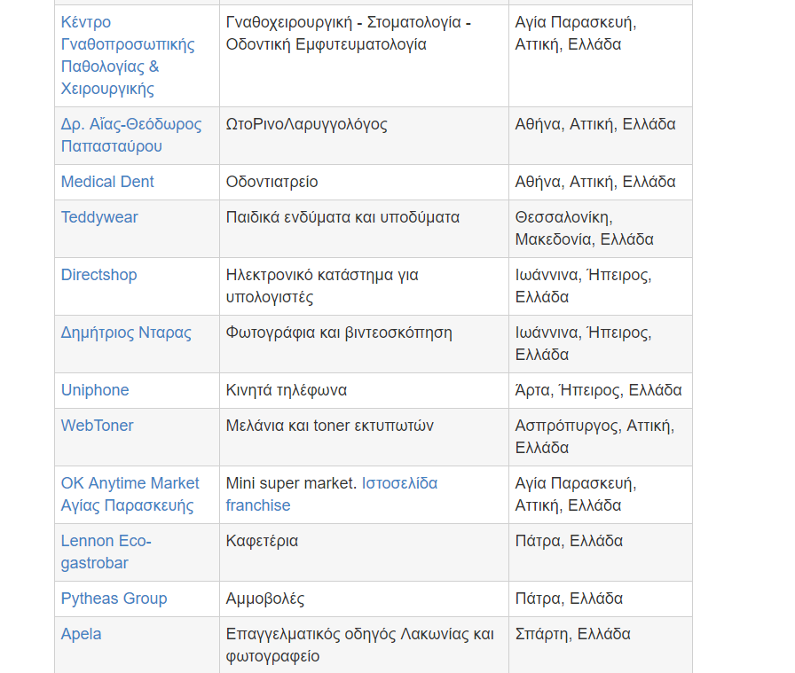
Task: Click the Δημήτριος Νταρας link
Action: click(x=126, y=333)
